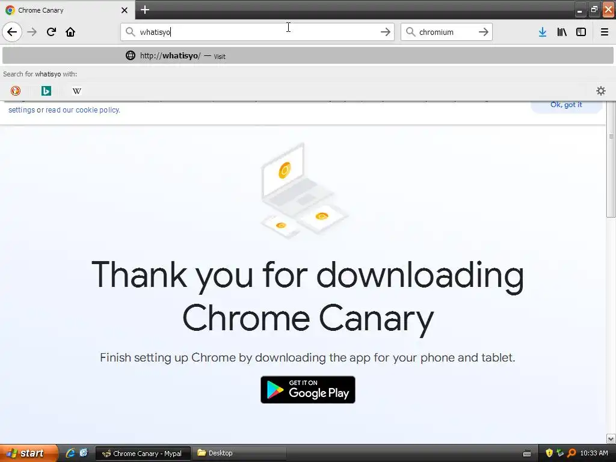The image size is (616, 462).
Task: Click the 10:33 AM clock
Action: pos(594,453)
